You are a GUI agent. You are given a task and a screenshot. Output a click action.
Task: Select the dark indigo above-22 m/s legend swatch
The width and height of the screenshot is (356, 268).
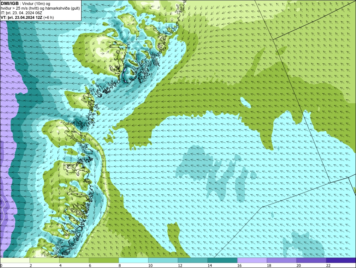[x=341, y=260]
